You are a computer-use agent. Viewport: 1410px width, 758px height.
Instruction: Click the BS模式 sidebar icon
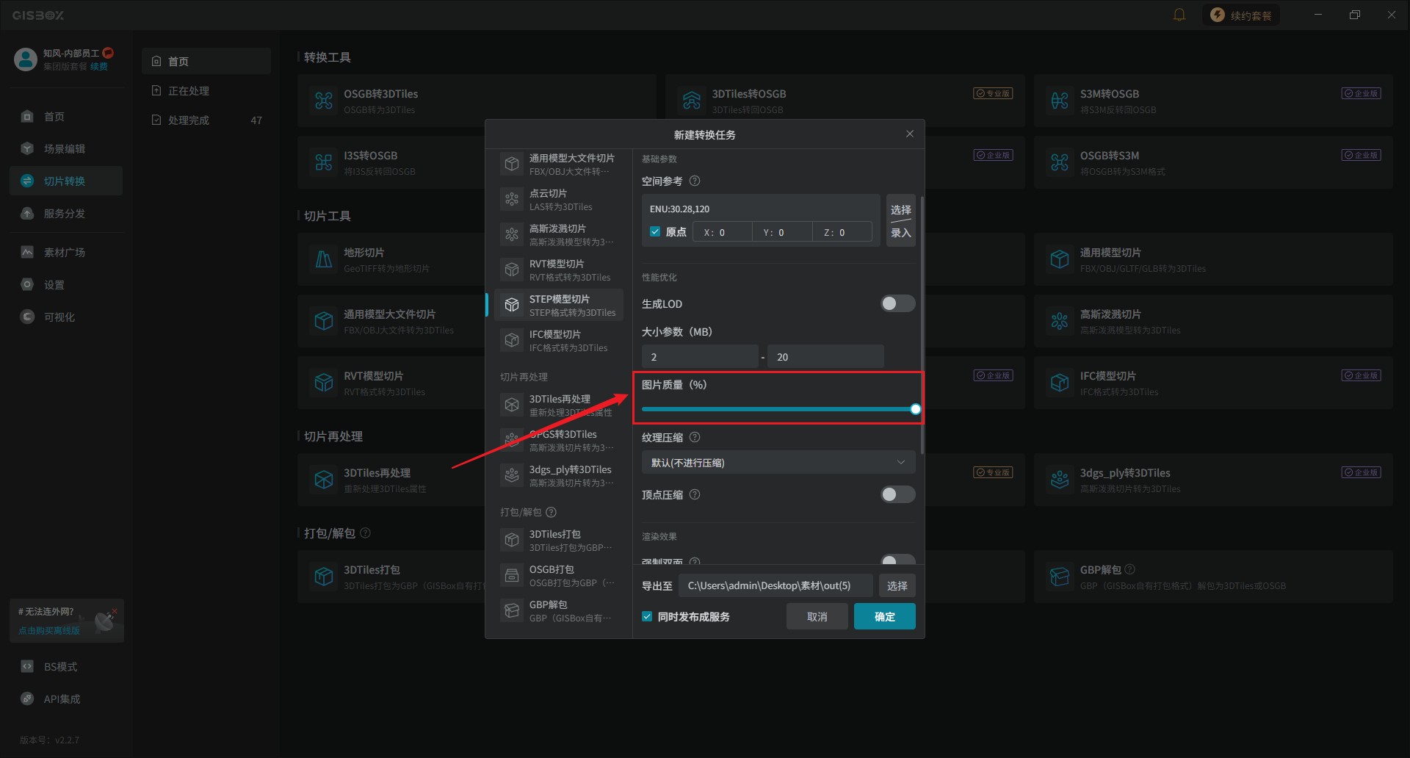click(27, 666)
